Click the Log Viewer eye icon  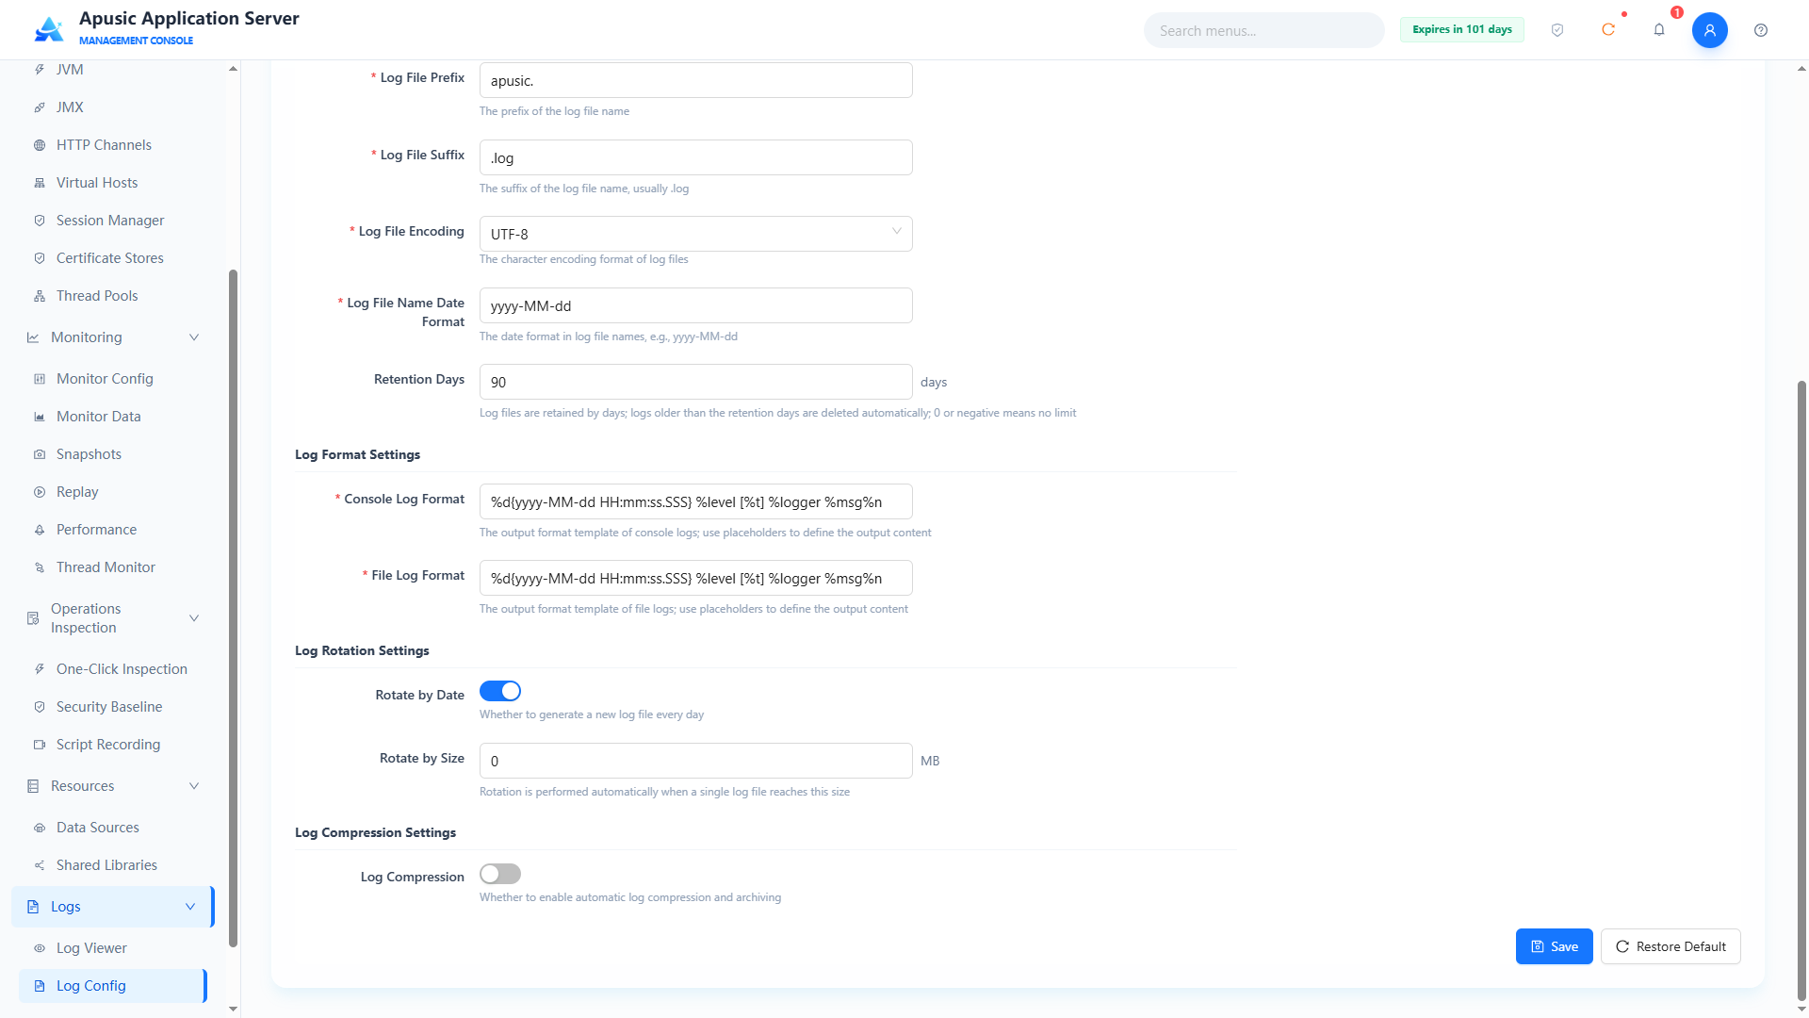[x=40, y=948]
